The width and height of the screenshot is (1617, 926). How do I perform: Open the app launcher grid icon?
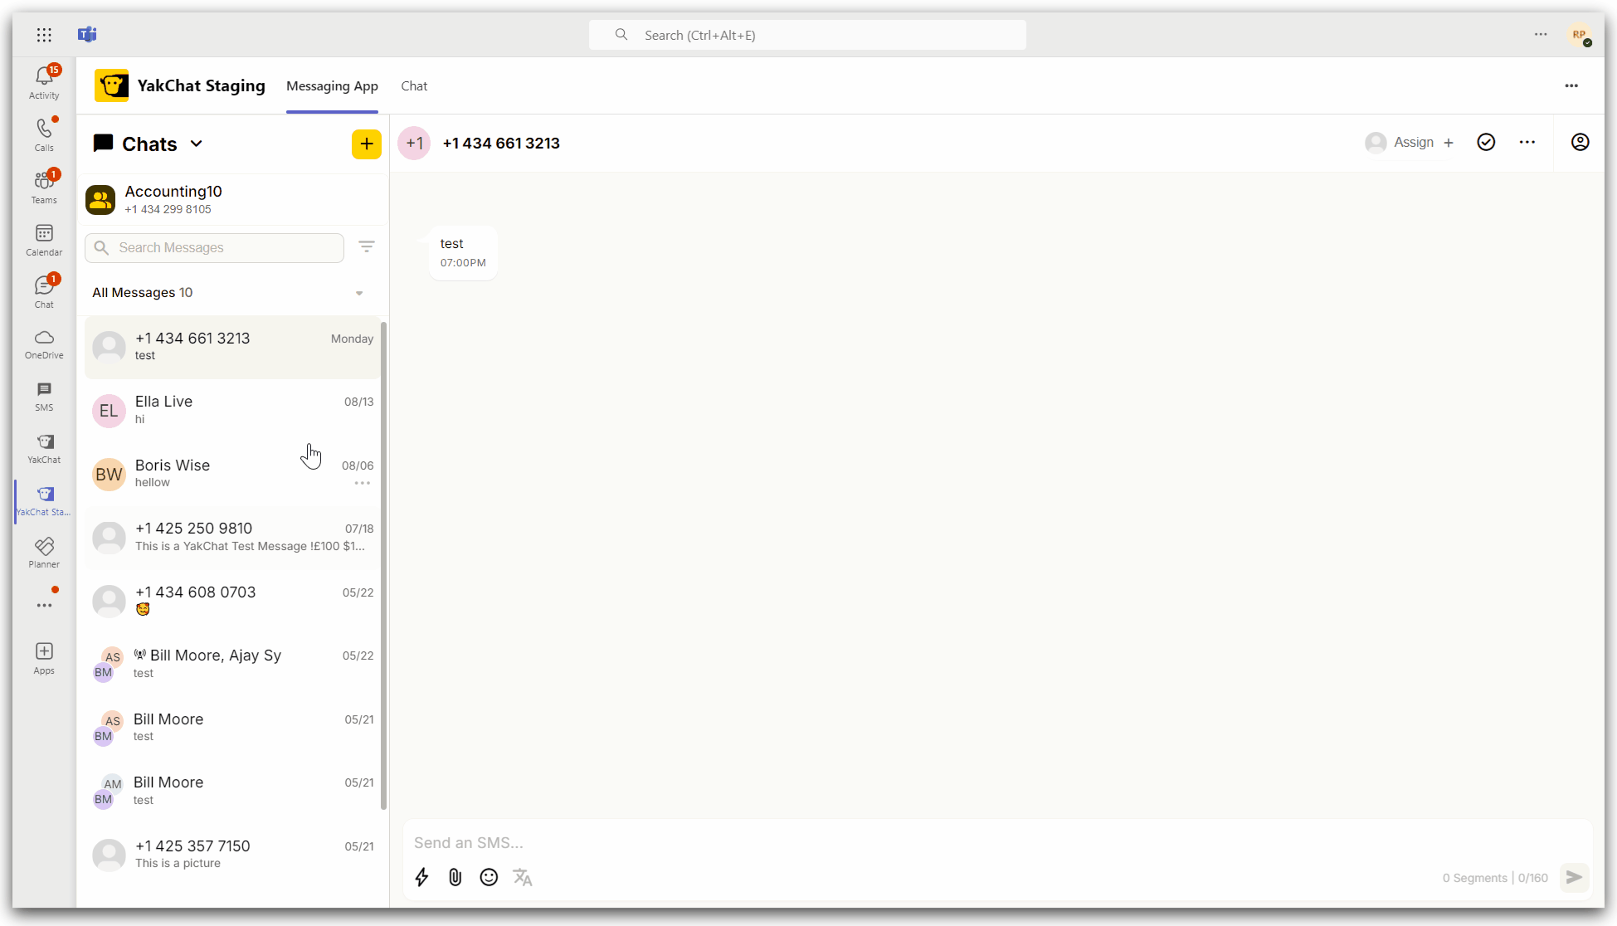click(x=44, y=35)
